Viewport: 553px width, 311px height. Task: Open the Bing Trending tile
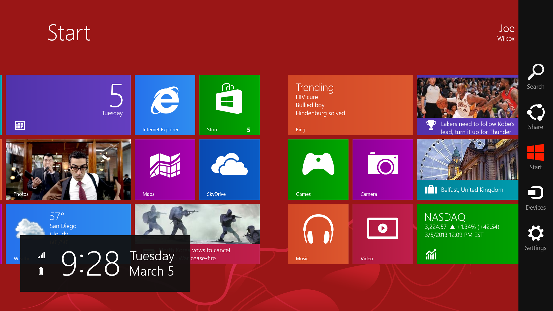click(x=350, y=105)
